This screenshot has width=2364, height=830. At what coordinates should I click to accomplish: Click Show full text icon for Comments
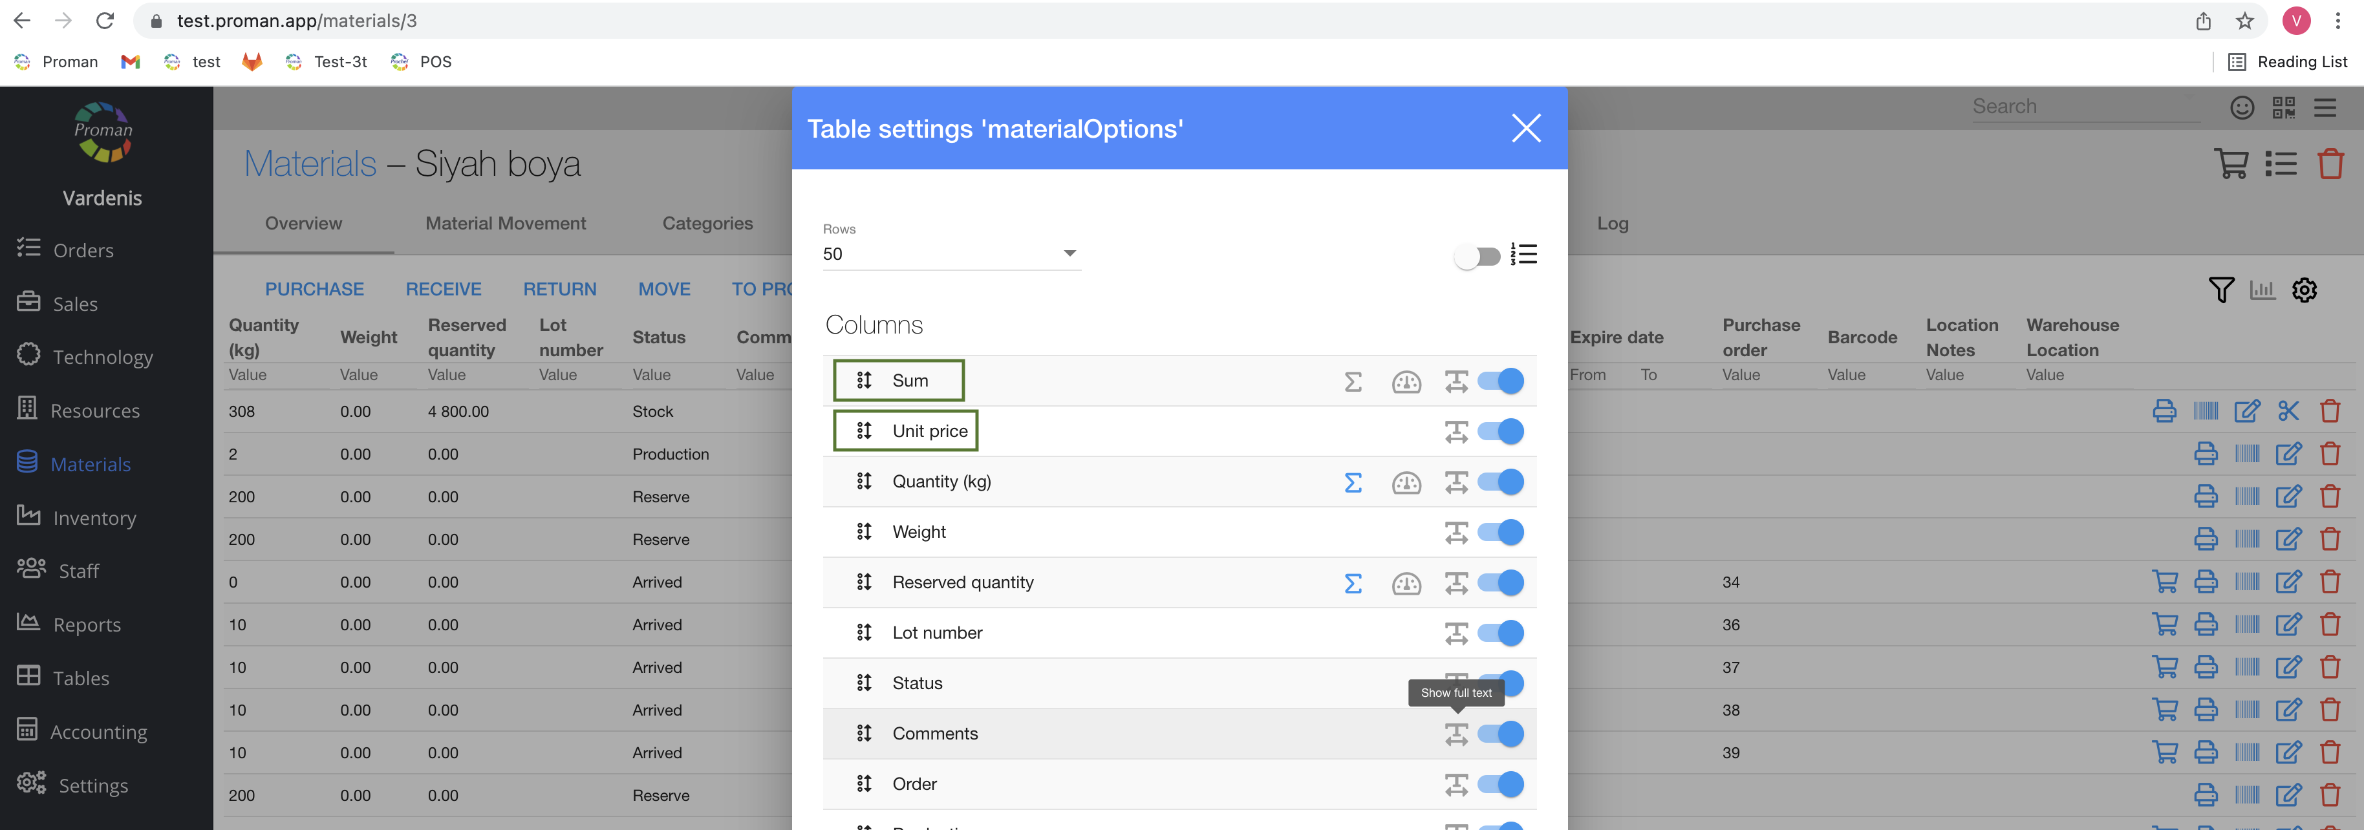point(1456,734)
